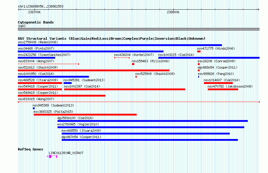This screenshot has height=173, width=268.
Task: Select the 1q43 cytogenetic band bar
Action: click(139, 29)
